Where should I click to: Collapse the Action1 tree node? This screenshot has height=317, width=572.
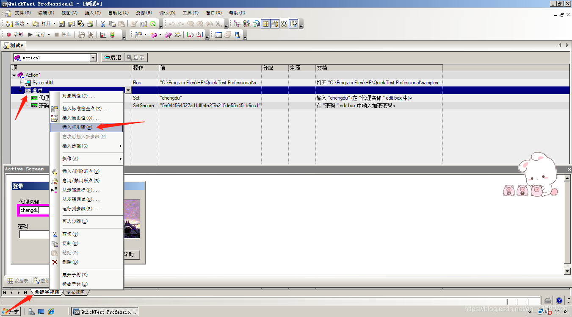14,75
